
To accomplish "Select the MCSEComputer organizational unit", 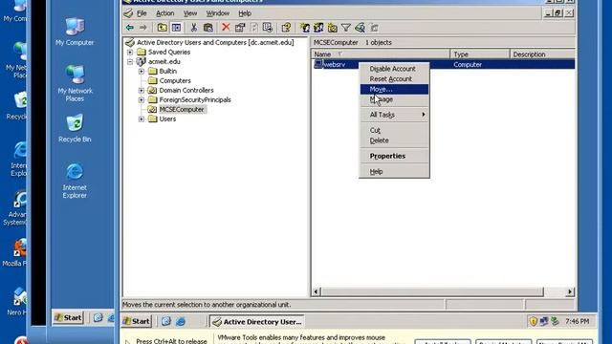I will coord(182,110).
